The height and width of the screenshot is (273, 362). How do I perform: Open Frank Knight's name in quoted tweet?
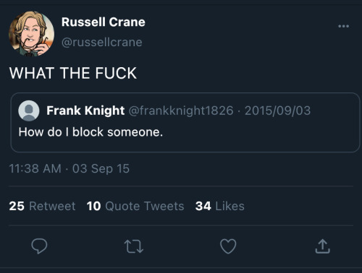[85, 110]
